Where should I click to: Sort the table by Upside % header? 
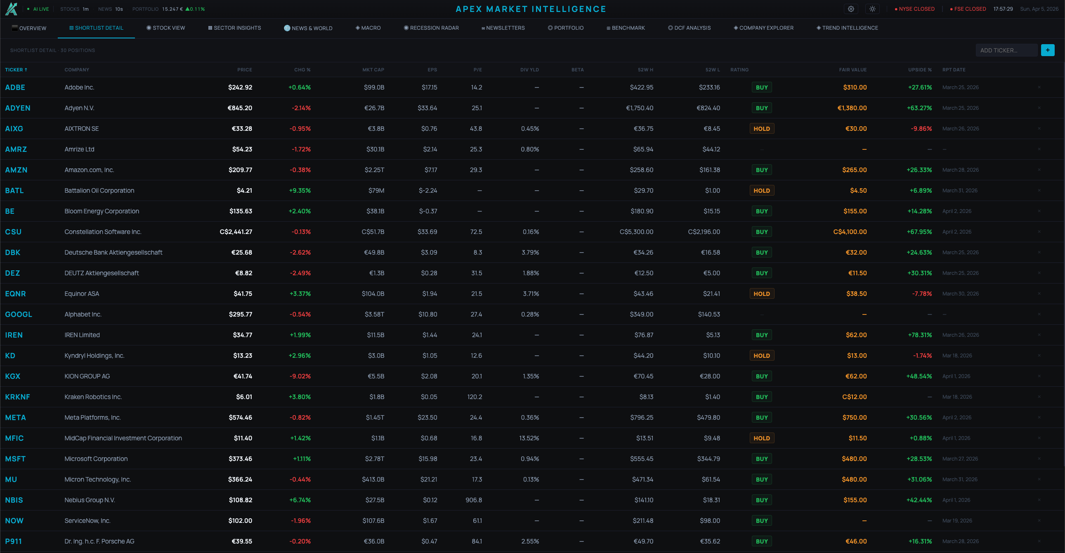click(919, 70)
